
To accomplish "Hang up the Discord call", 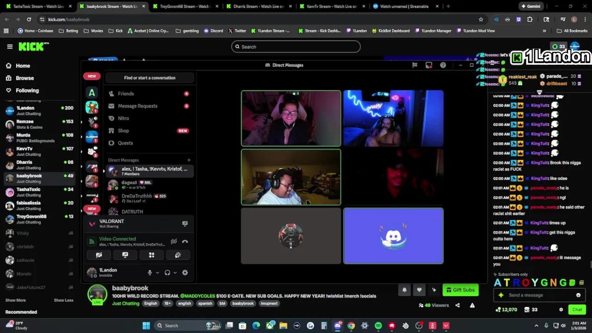I will (x=185, y=241).
